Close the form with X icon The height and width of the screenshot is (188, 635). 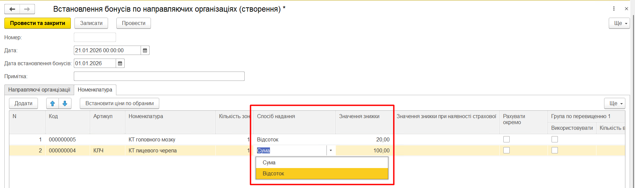pyautogui.click(x=626, y=9)
